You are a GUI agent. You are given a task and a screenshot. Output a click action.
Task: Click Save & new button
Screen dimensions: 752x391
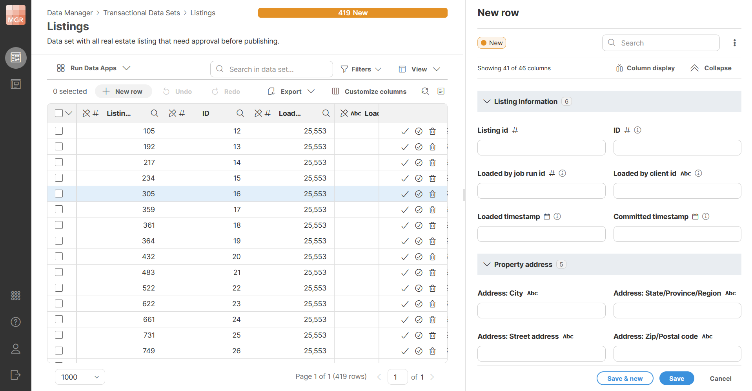tap(625, 378)
